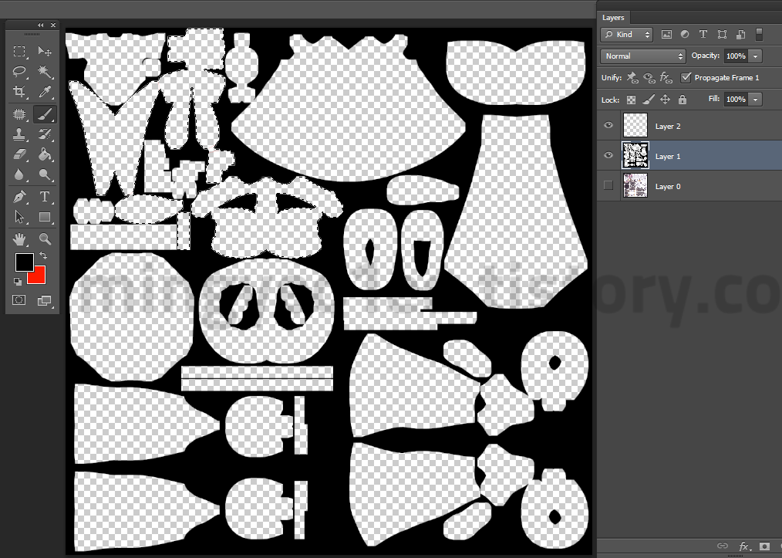Click the link layers icon

(x=722, y=546)
